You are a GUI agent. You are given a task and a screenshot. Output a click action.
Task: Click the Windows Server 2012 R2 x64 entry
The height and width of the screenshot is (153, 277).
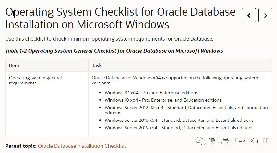click(x=186, y=108)
